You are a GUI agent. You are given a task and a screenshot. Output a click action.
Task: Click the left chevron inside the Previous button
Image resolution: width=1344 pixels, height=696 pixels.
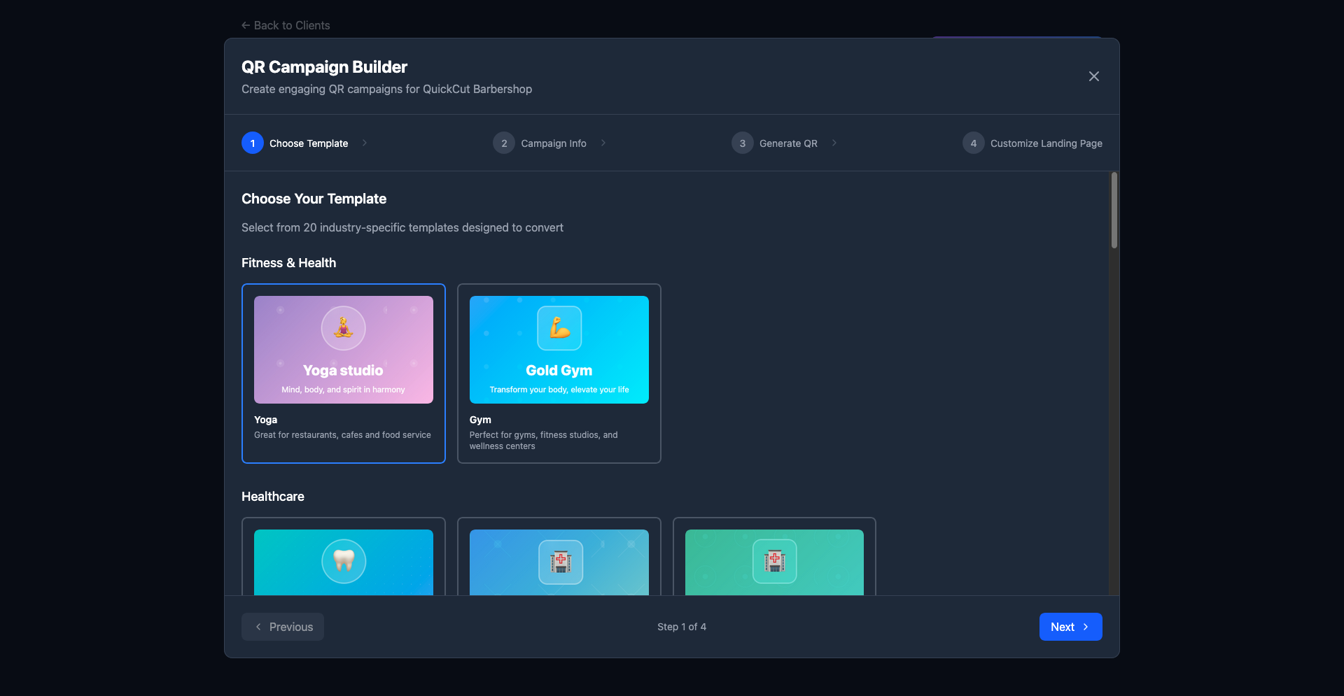[259, 627]
